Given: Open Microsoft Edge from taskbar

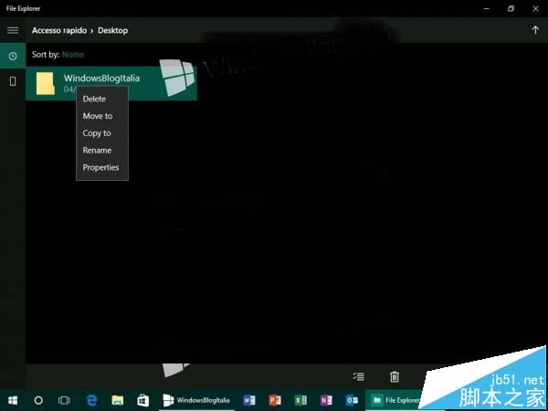Looking at the screenshot, I should click(91, 400).
